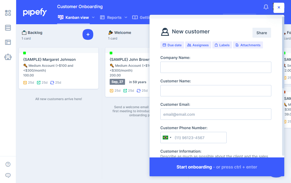Image resolution: width=291 pixels, height=183 pixels.
Task: Close the New customer form
Action: point(279,8)
